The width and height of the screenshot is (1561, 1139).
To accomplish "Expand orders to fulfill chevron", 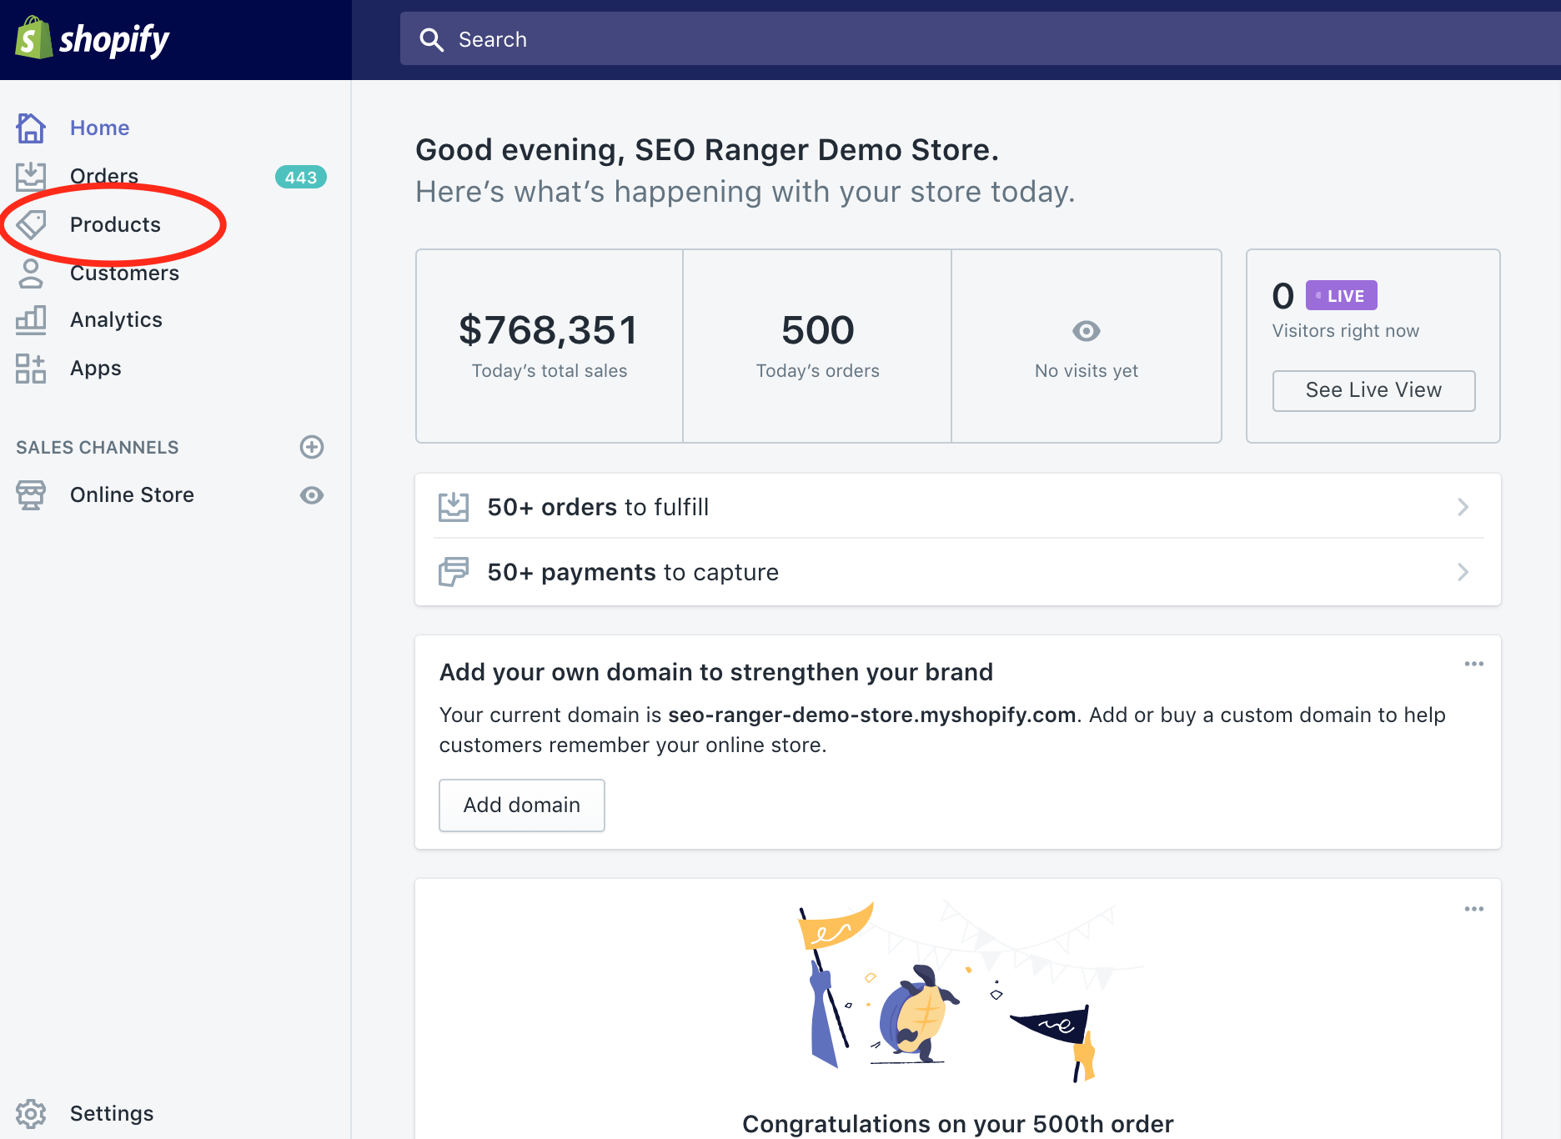I will [1463, 507].
